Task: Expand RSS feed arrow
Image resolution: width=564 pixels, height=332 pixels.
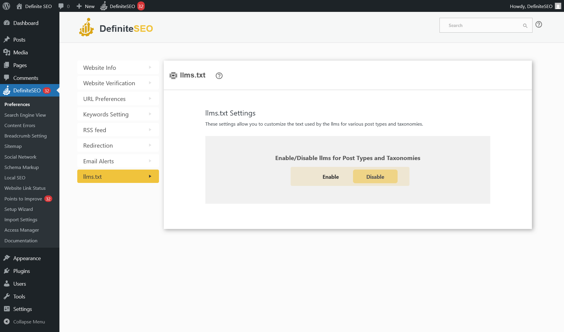Action: [x=150, y=130]
